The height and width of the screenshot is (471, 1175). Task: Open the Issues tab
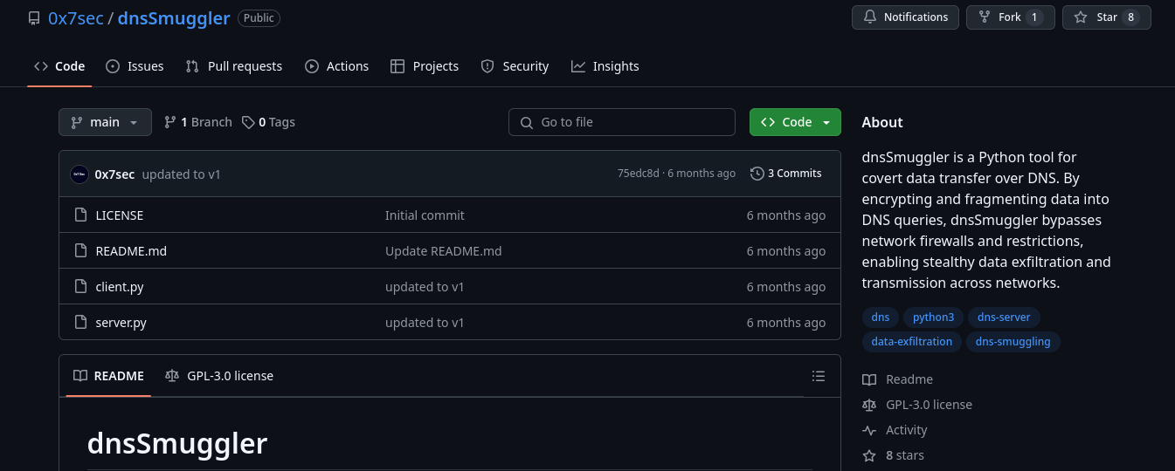coord(135,66)
